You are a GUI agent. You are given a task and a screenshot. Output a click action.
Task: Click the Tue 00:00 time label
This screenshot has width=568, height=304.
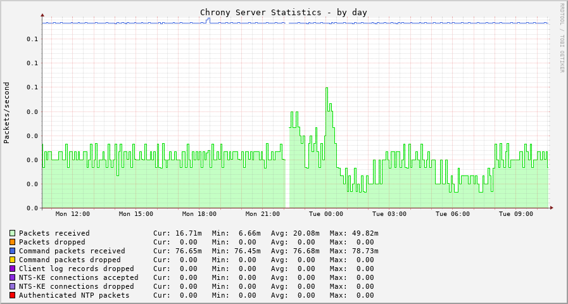[x=326, y=214]
